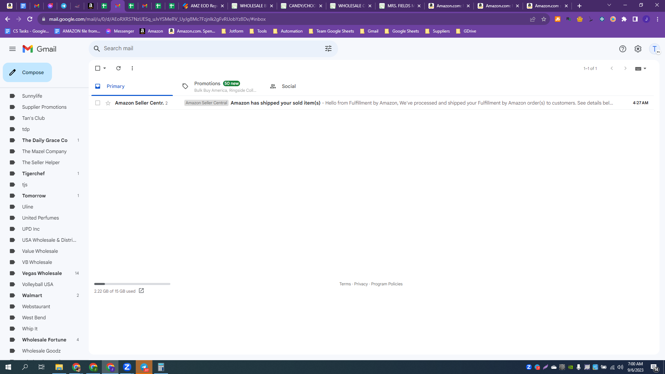Go back in the browser
The height and width of the screenshot is (374, 665).
(x=8, y=19)
